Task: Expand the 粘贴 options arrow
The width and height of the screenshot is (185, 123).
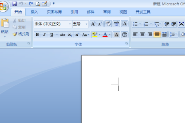Action: tap(5, 37)
